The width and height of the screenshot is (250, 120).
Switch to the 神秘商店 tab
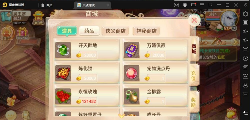(x=146, y=31)
